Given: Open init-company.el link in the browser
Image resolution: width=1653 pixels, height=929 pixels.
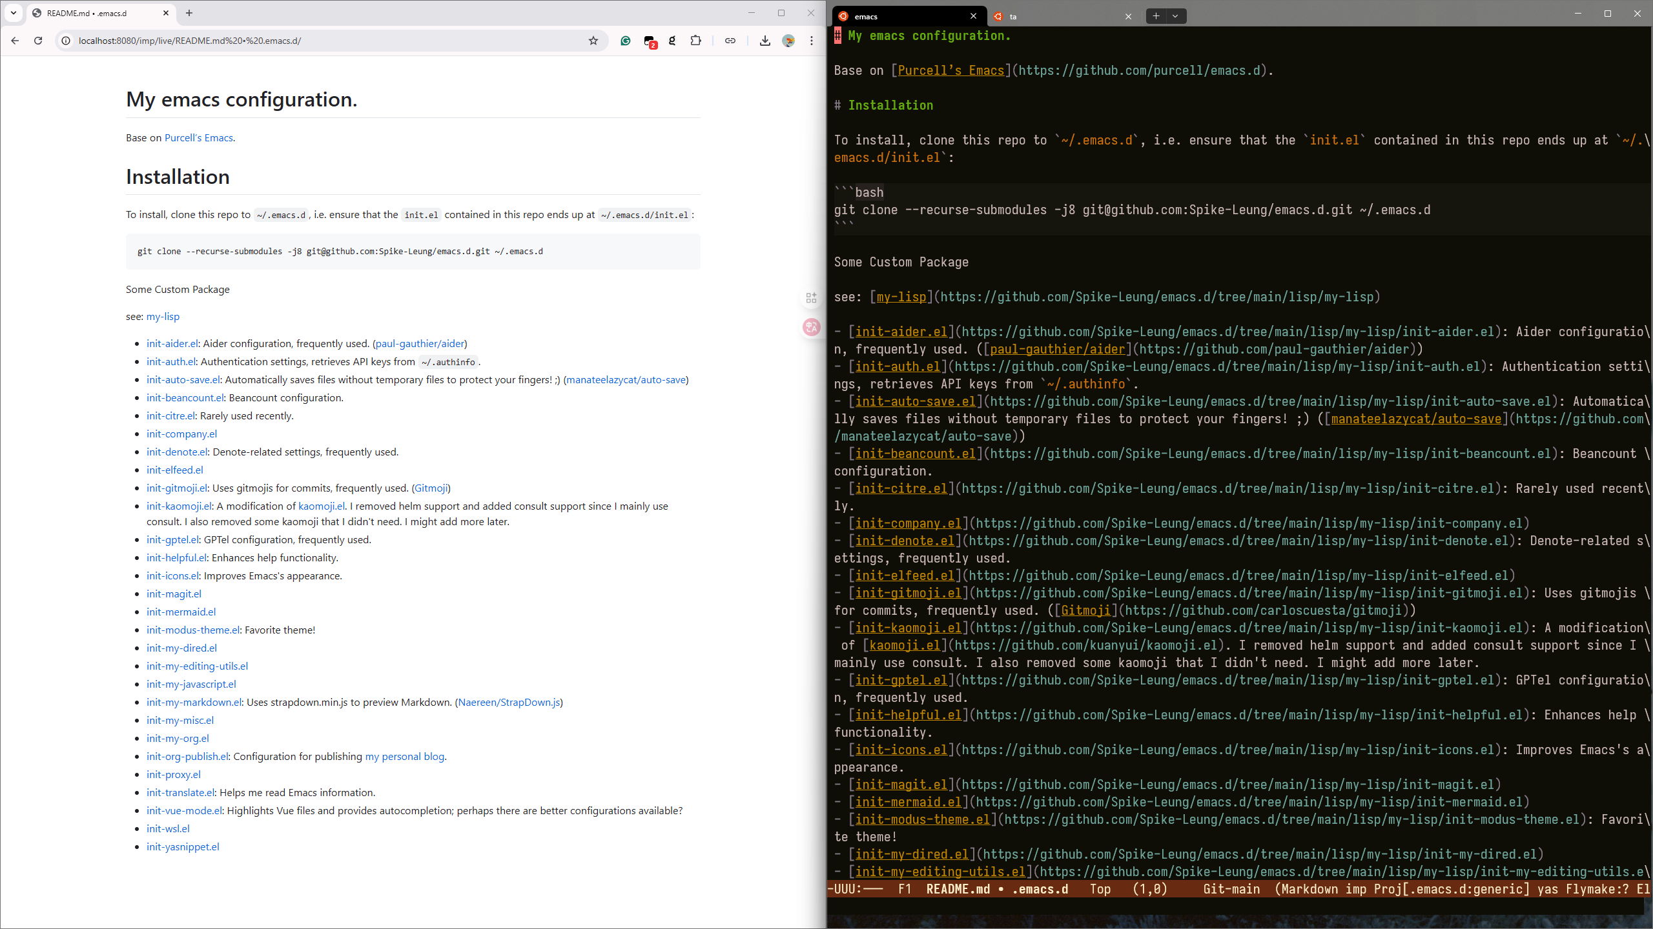Looking at the screenshot, I should coord(181,434).
